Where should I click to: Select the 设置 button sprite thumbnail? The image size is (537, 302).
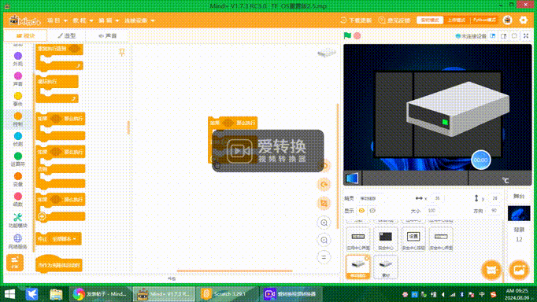point(413,239)
